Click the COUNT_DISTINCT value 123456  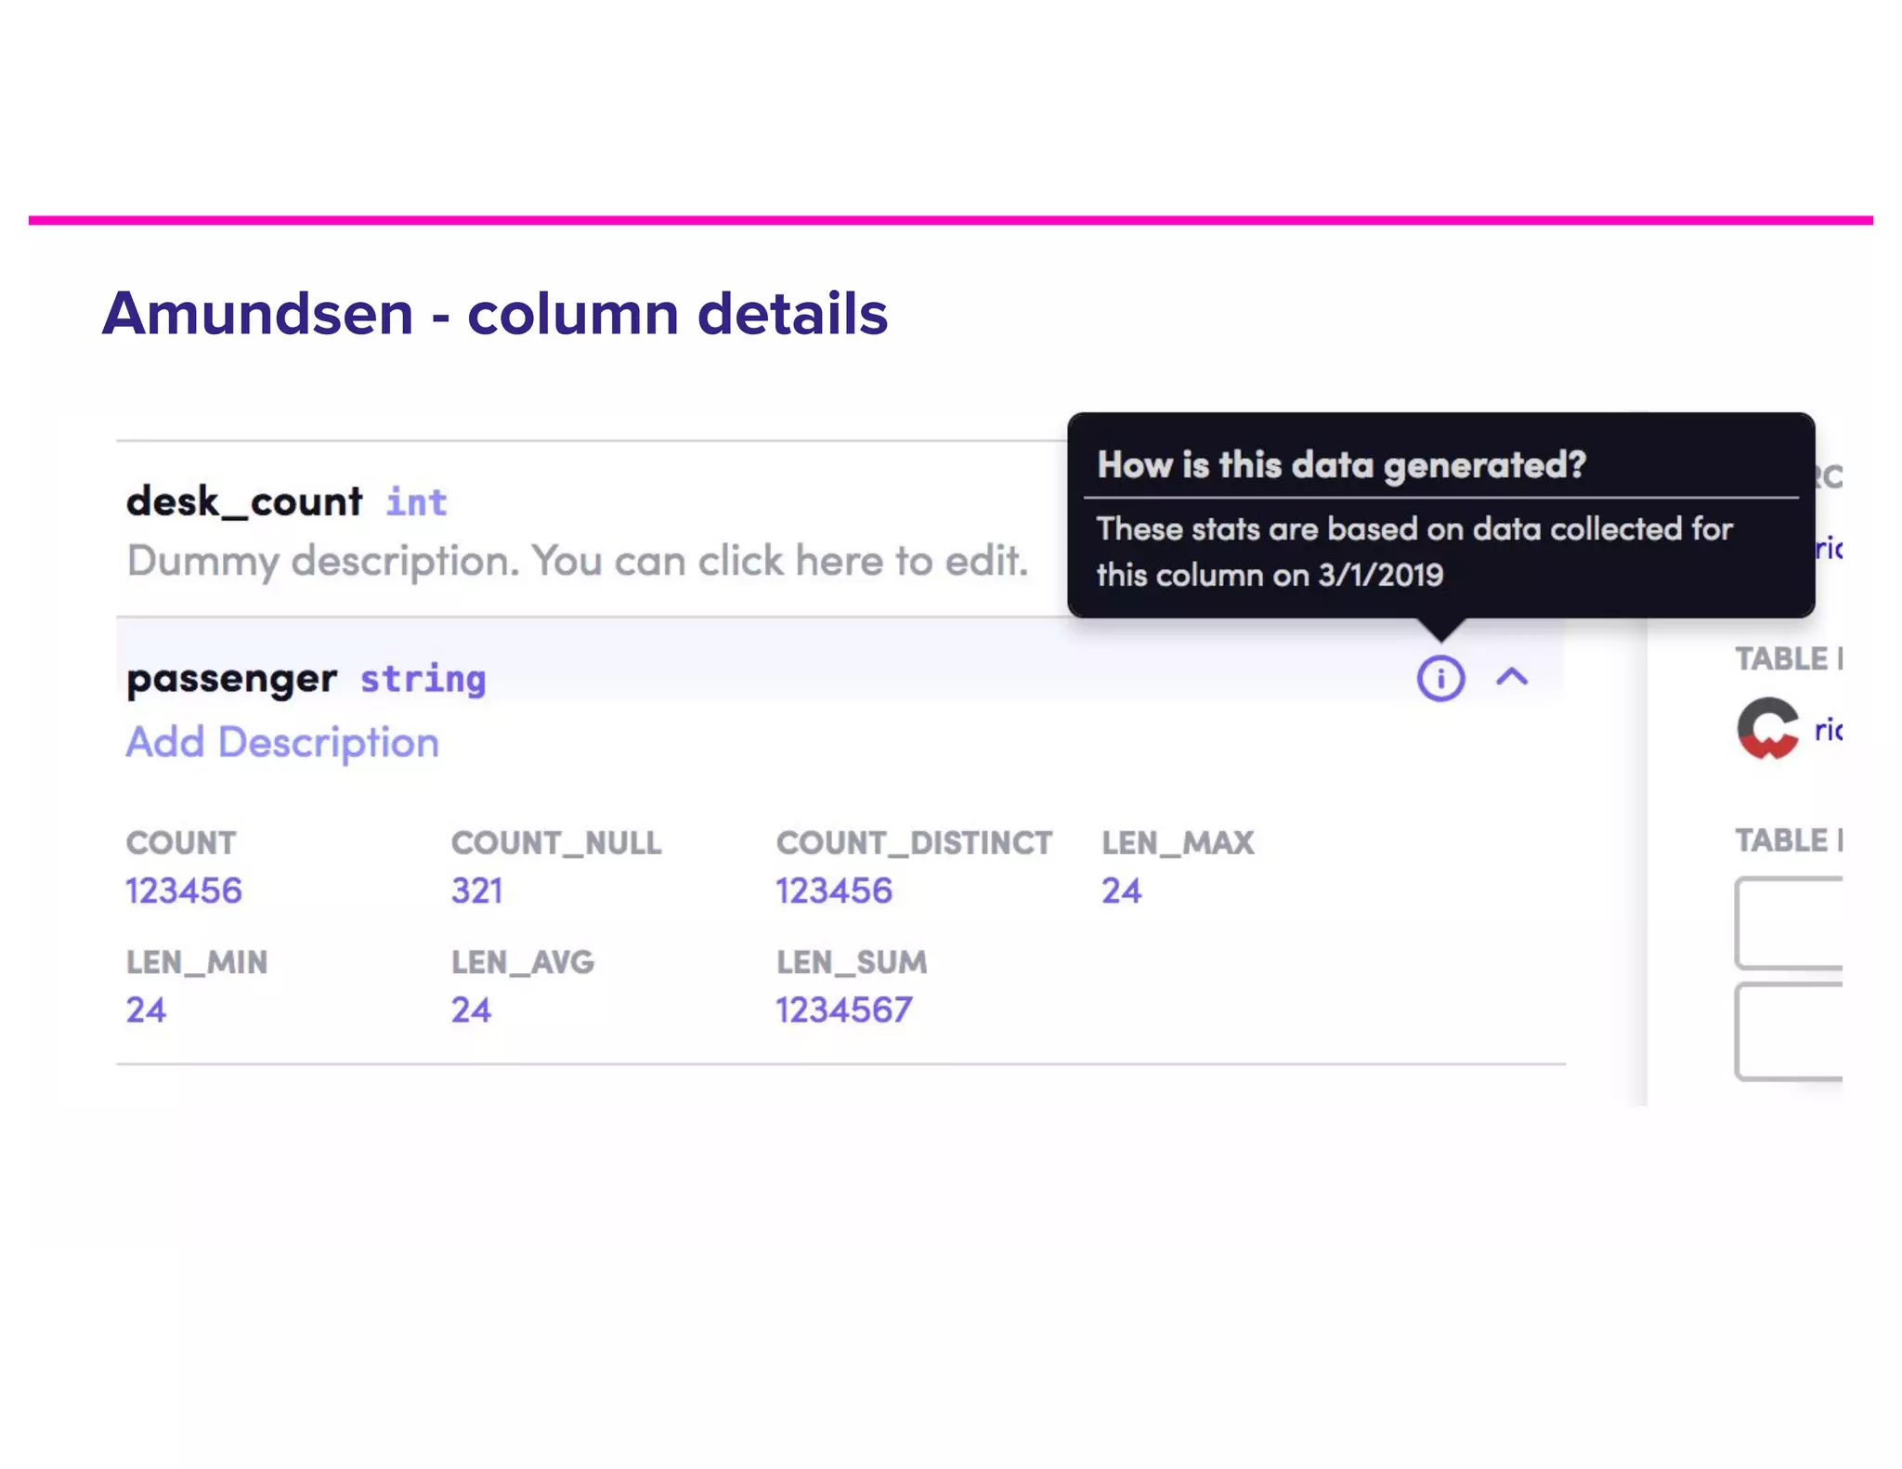[x=834, y=890]
